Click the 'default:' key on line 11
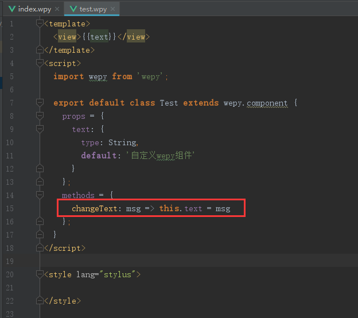Viewport: 358px width, 318px height. [x=101, y=156]
